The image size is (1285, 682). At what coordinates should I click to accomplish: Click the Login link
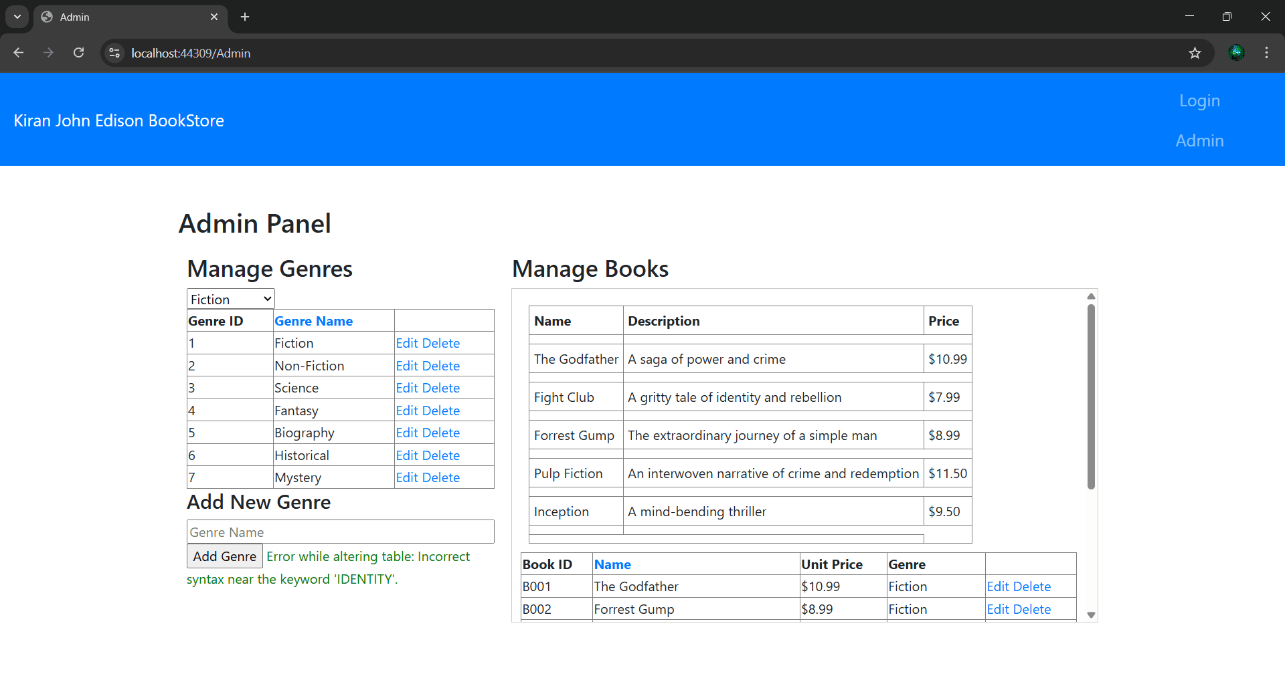(1199, 100)
